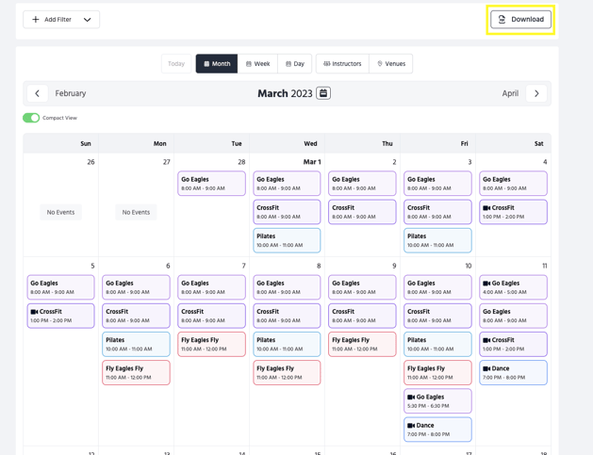Open the video Go Eagles 5:30 PM event
593x455 pixels.
437,400
